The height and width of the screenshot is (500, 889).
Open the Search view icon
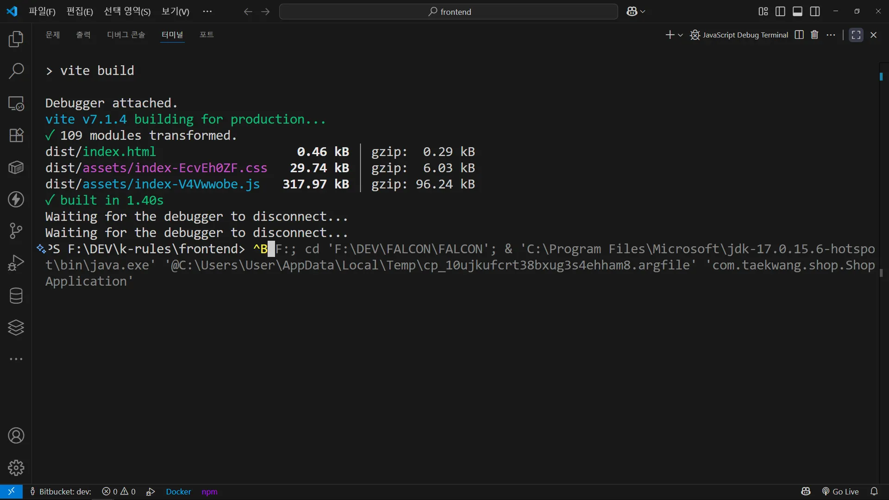(16, 71)
